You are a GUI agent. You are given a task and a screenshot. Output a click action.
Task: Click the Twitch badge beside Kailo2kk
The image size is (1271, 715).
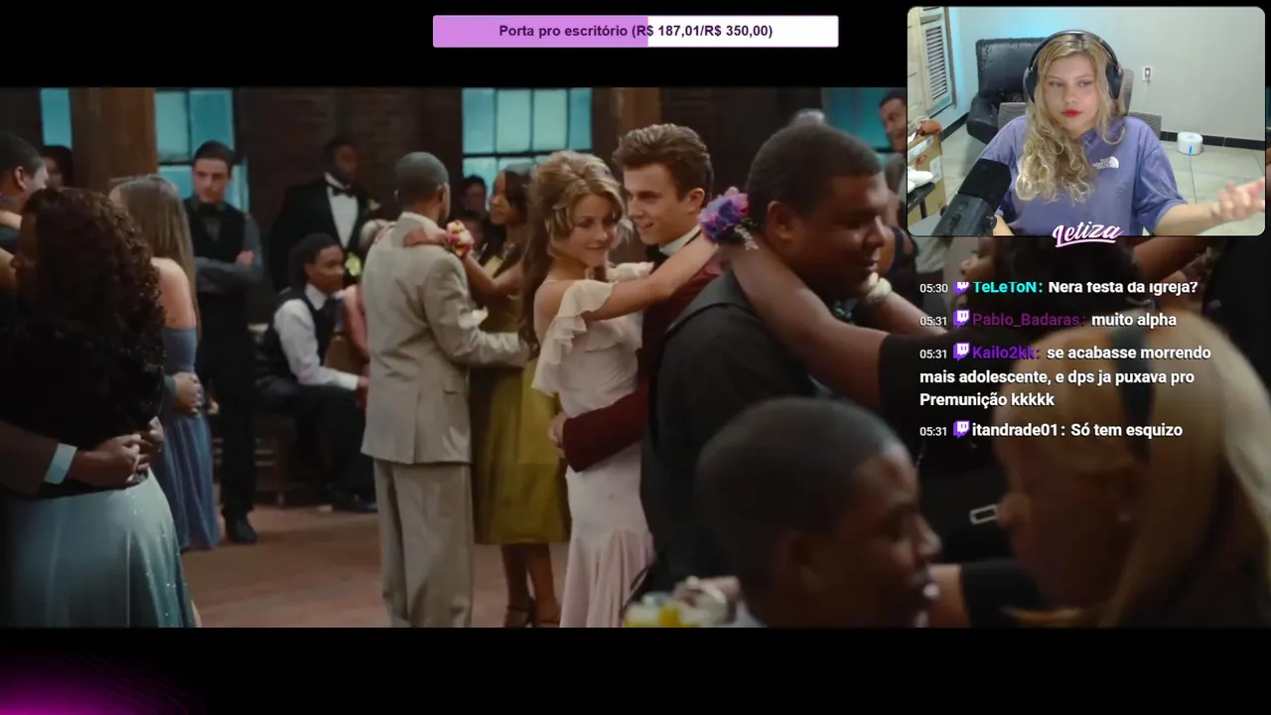961,352
